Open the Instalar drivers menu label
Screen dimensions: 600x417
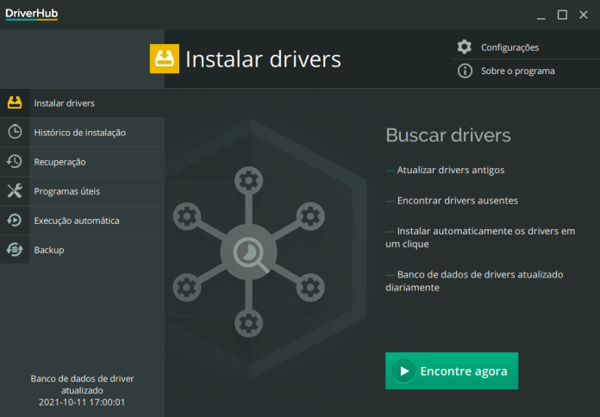click(65, 103)
